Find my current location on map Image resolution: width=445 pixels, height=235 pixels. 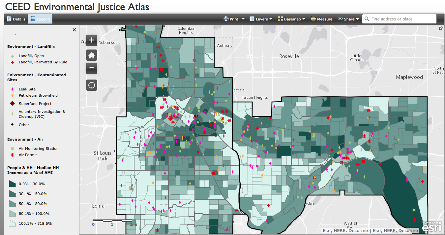[92, 85]
